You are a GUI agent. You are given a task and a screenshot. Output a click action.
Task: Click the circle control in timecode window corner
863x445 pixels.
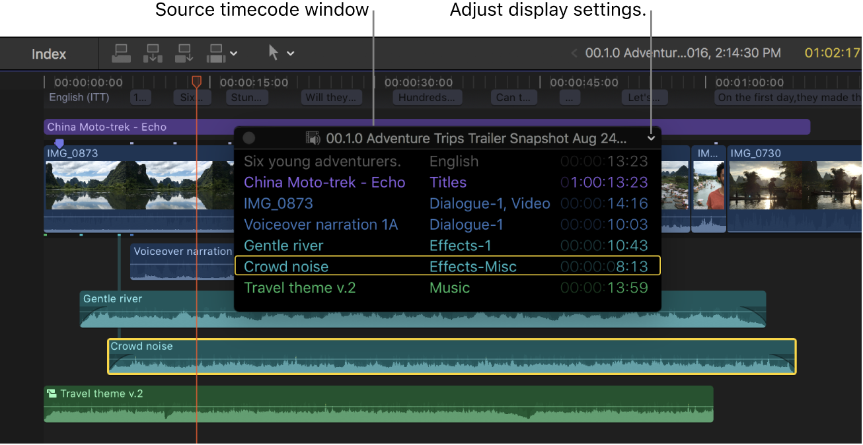tap(248, 138)
